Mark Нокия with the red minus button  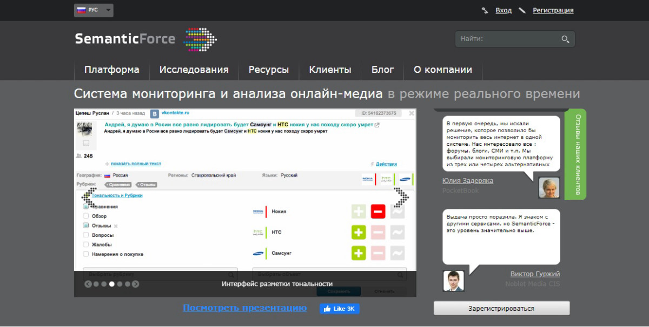point(378,212)
